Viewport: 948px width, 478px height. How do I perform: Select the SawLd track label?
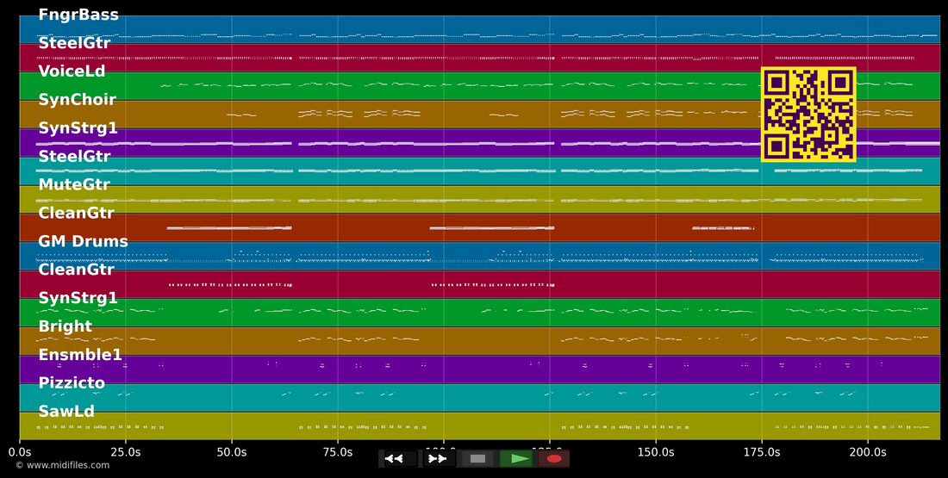(66, 412)
